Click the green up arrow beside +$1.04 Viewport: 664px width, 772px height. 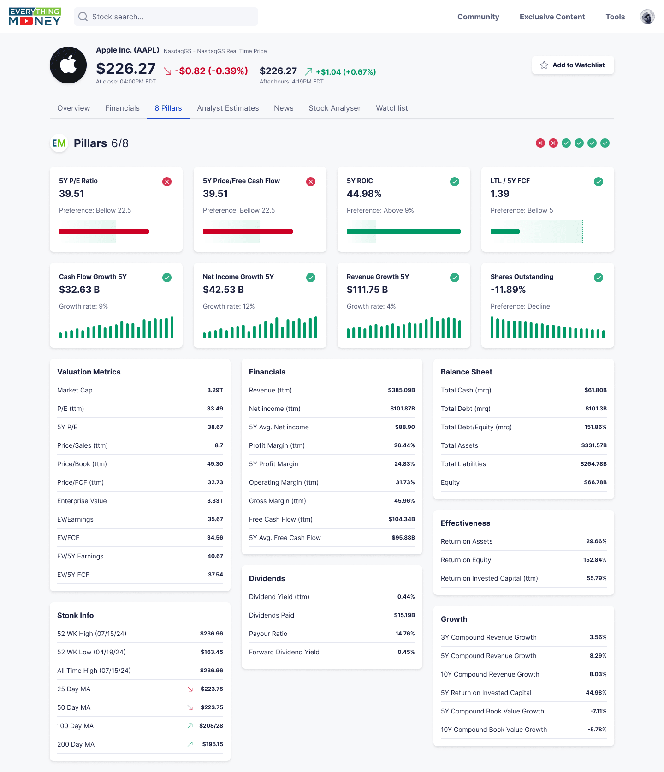(x=308, y=71)
